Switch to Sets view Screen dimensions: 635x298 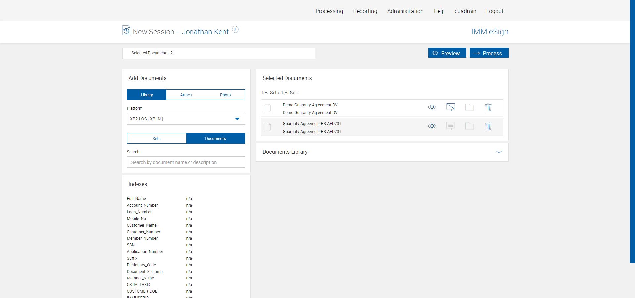coord(156,139)
